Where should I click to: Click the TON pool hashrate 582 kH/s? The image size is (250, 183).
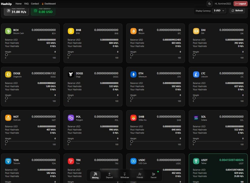coord(51,173)
